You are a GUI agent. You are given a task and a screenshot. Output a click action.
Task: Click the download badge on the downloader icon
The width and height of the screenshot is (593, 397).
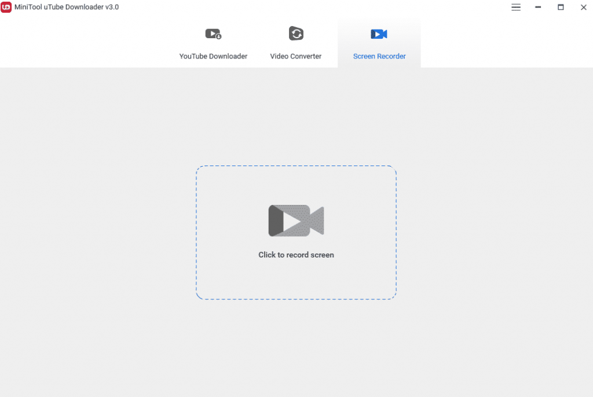pos(218,36)
